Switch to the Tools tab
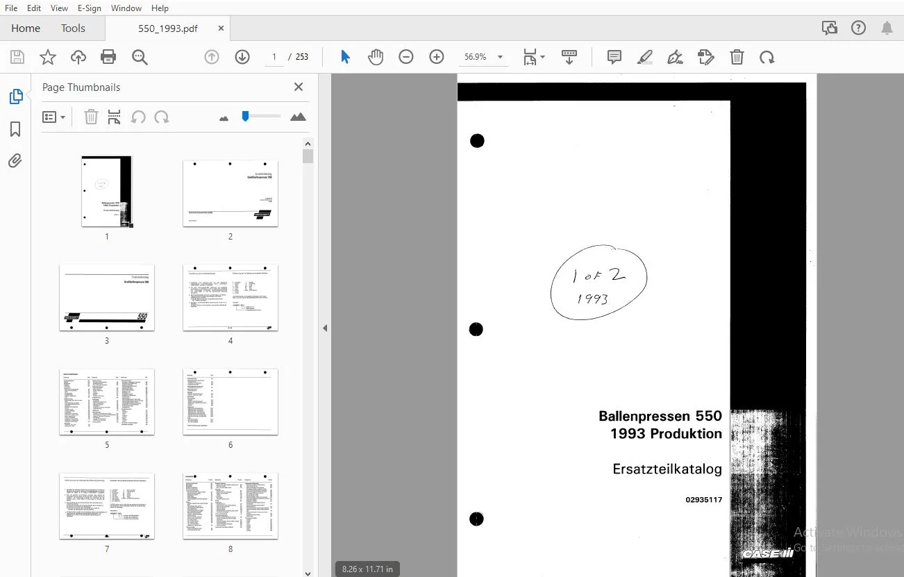Viewport: 904px width, 577px height. 73,28
